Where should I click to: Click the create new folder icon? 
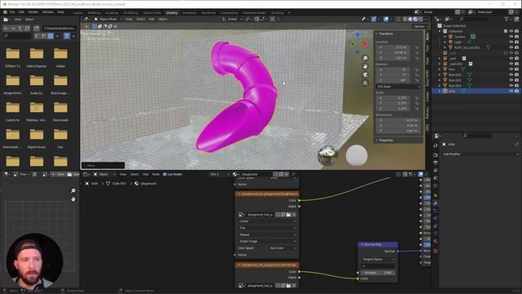click(36, 29)
